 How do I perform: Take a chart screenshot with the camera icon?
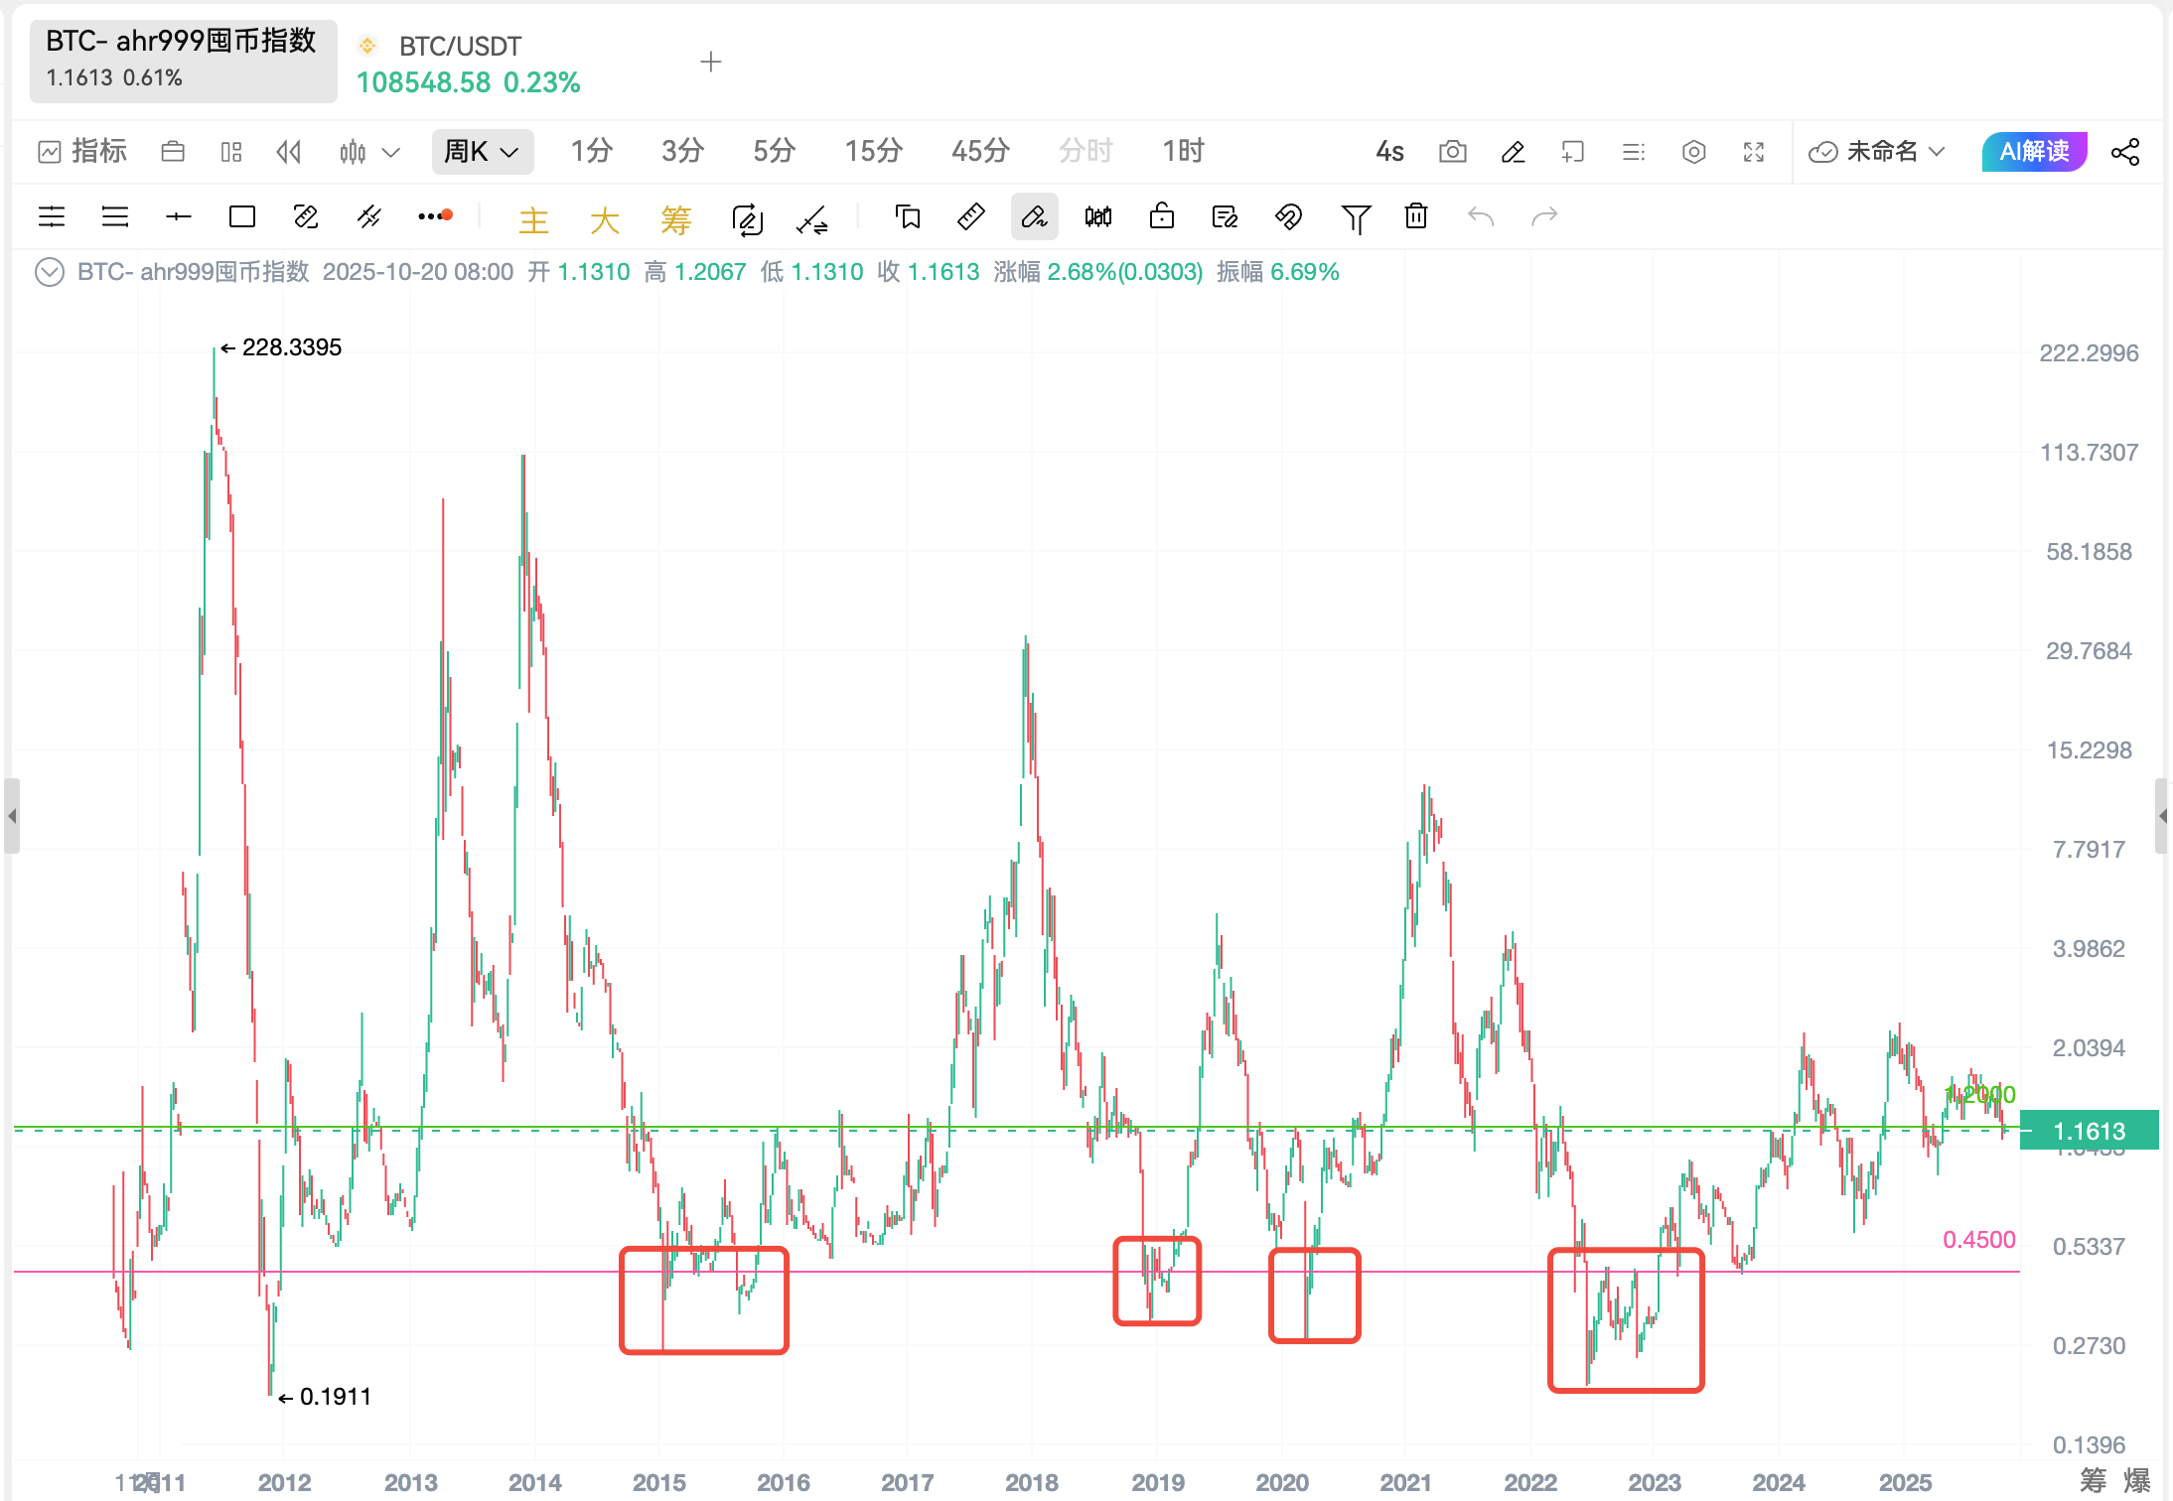(x=1452, y=152)
